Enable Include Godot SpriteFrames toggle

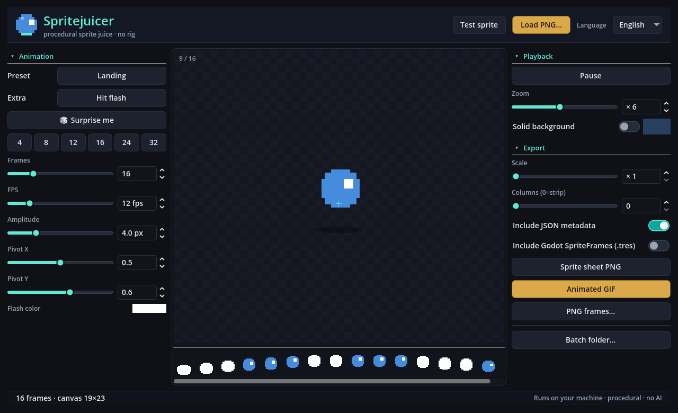659,246
